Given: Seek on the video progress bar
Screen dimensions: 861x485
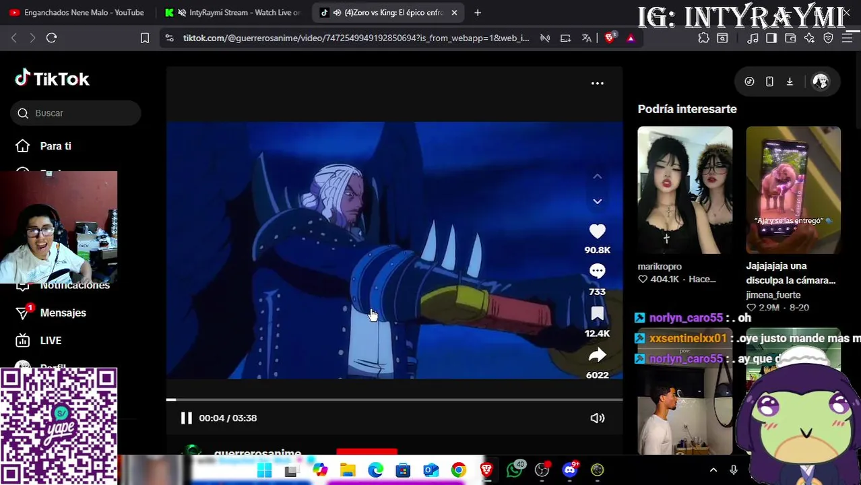Looking at the screenshot, I should (394, 399).
